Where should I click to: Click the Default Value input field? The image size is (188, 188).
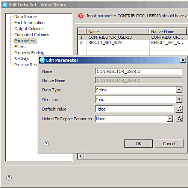pos(134,109)
